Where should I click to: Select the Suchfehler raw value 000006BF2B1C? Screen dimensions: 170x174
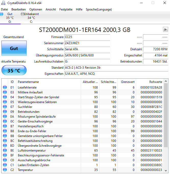click(x=151, y=107)
